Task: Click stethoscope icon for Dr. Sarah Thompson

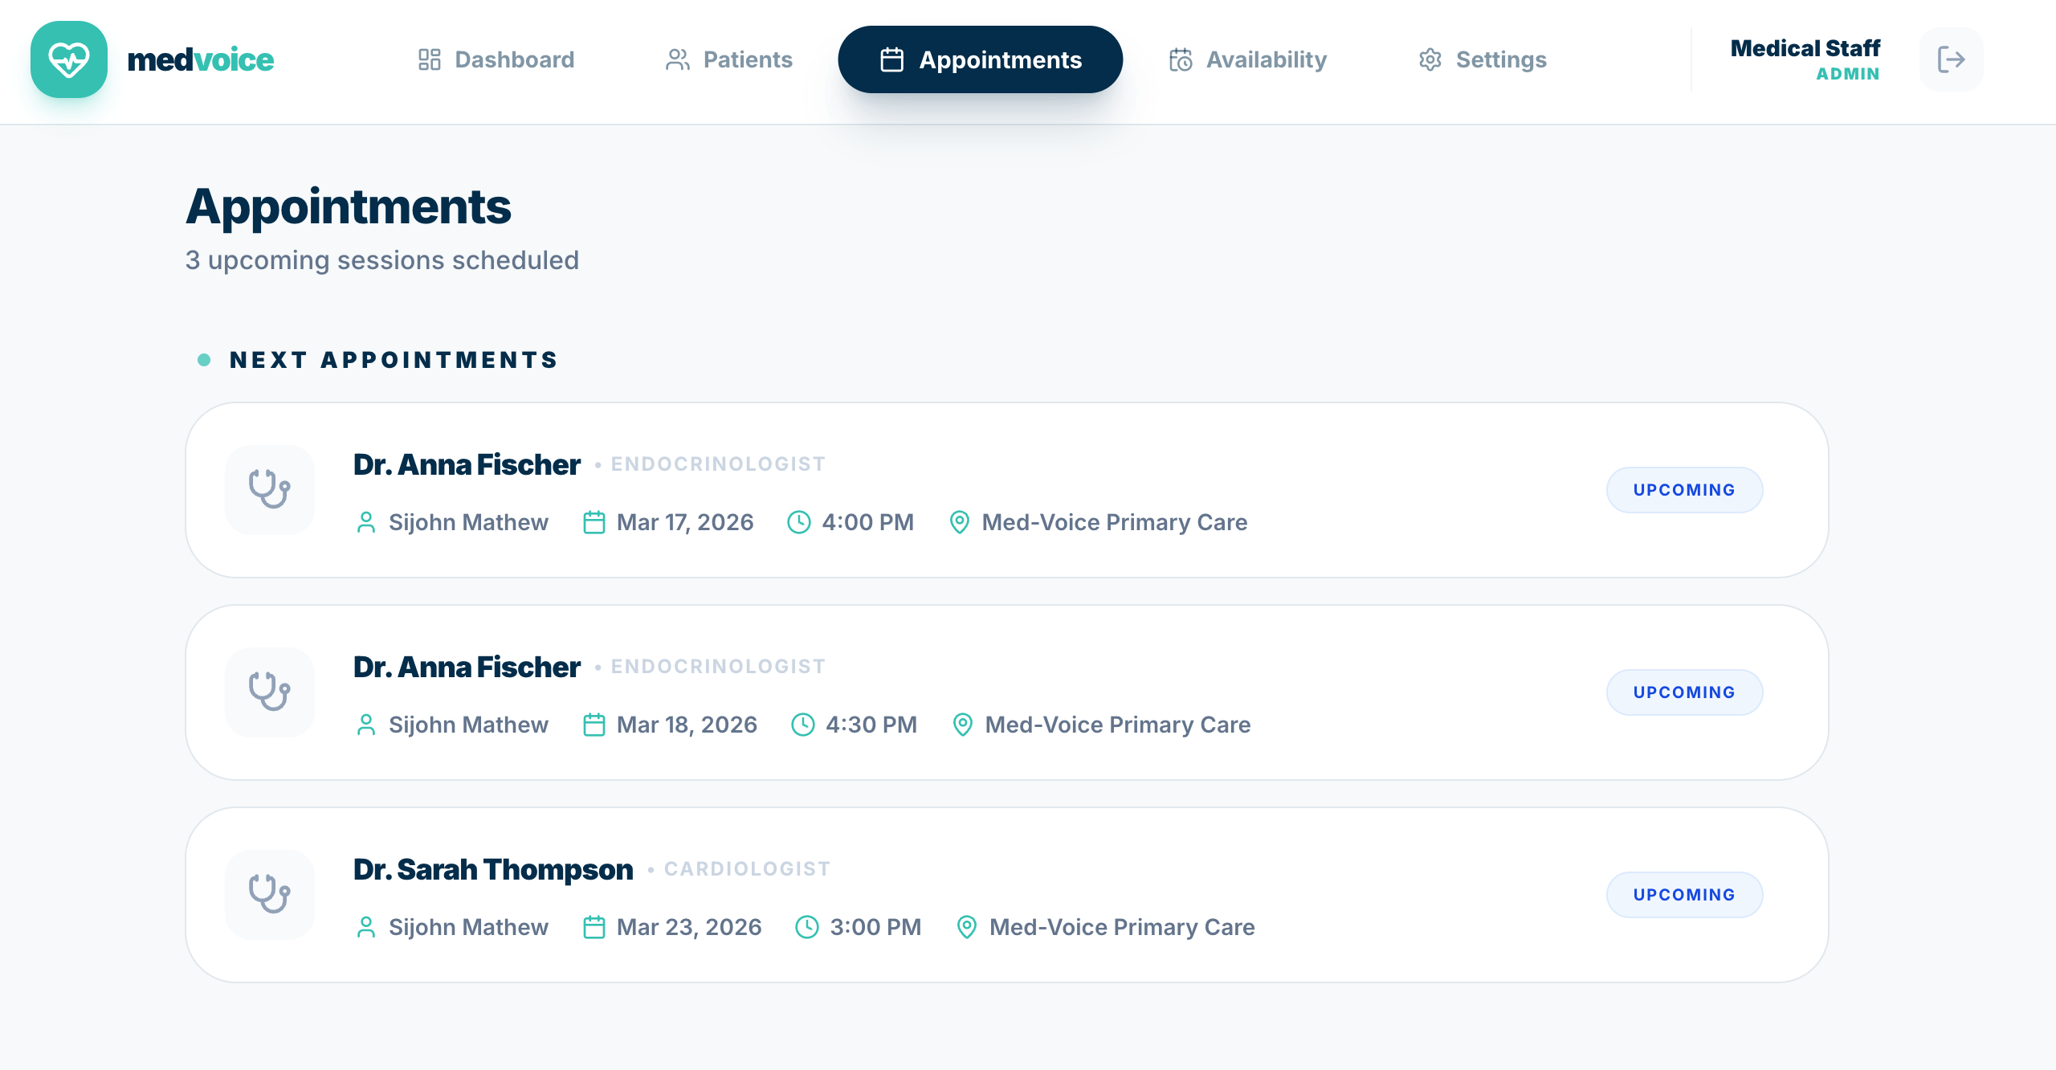Action: coord(269,894)
